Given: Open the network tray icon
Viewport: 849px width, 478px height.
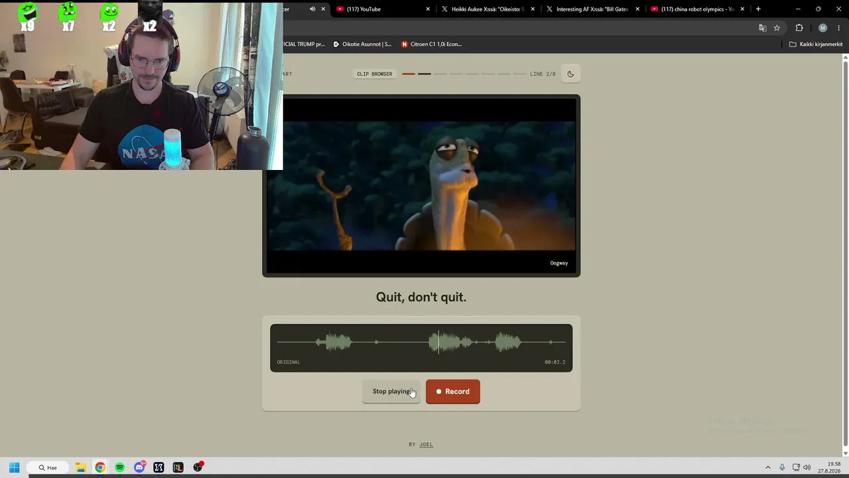Looking at the screenshot, I should click(796, 467).
